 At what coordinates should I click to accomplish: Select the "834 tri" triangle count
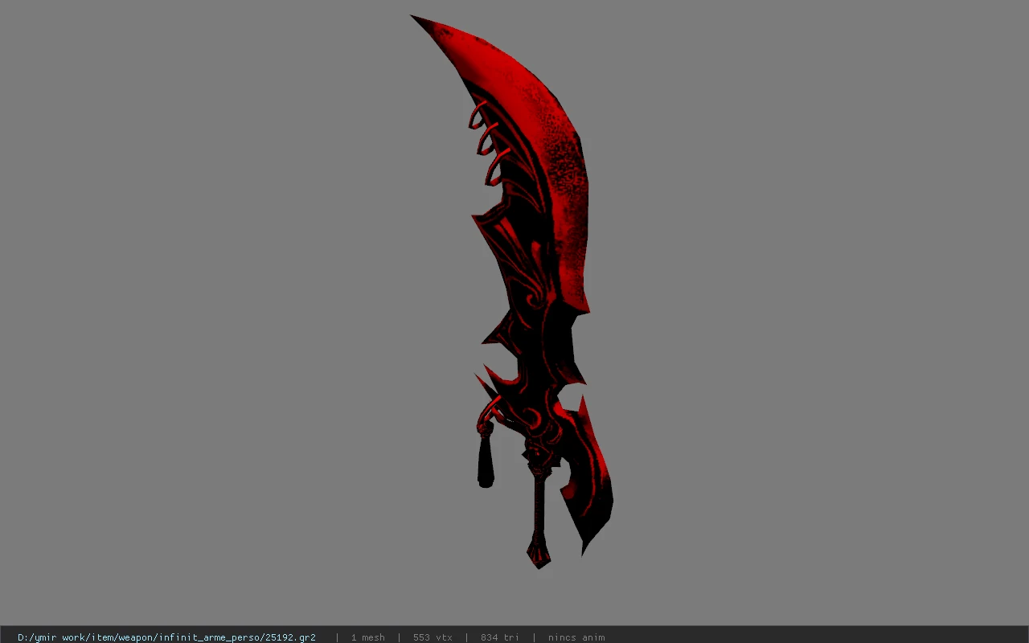(x=500, y=637)
